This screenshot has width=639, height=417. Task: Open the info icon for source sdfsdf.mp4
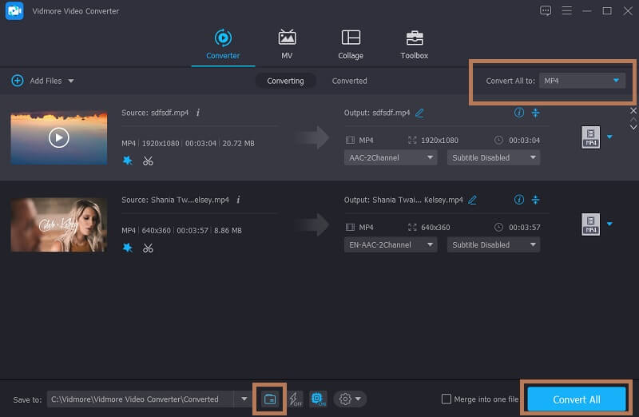point(198,113)
